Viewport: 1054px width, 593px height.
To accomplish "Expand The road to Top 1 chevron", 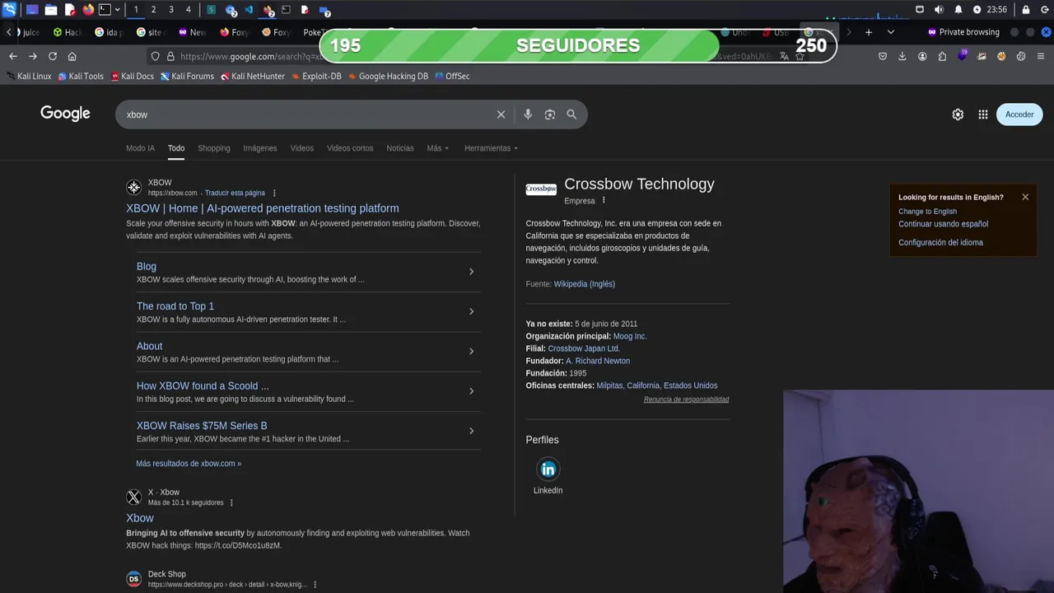I will pyautogui.click(x=471, y=311).
